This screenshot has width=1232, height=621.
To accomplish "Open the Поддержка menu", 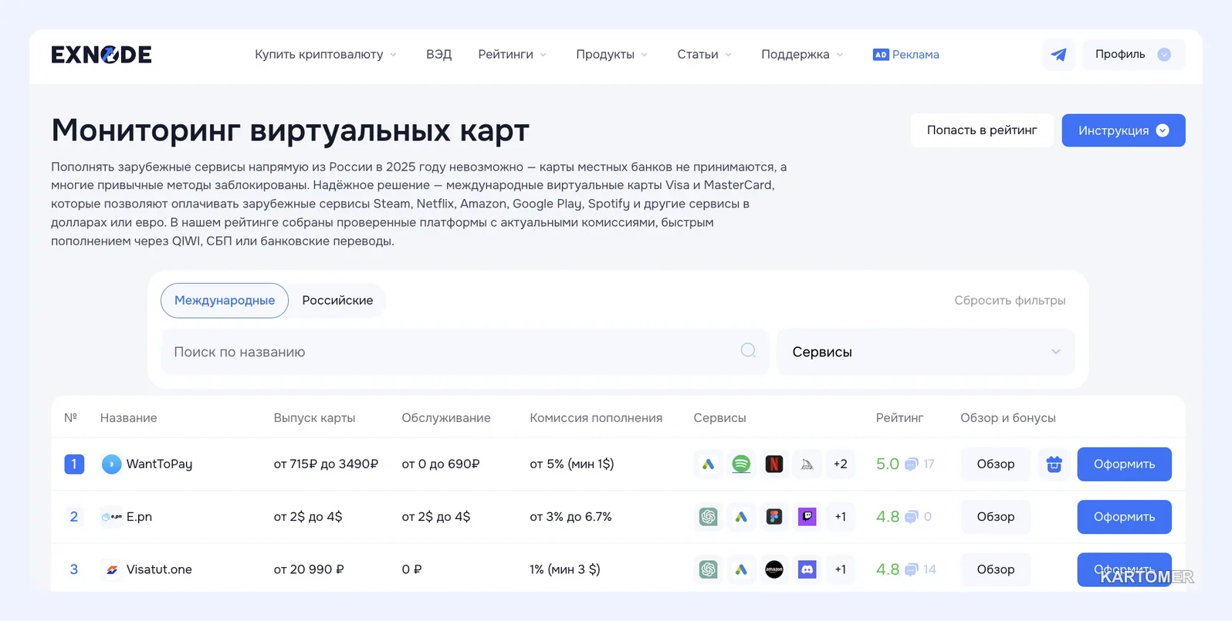I will [802, 55].
